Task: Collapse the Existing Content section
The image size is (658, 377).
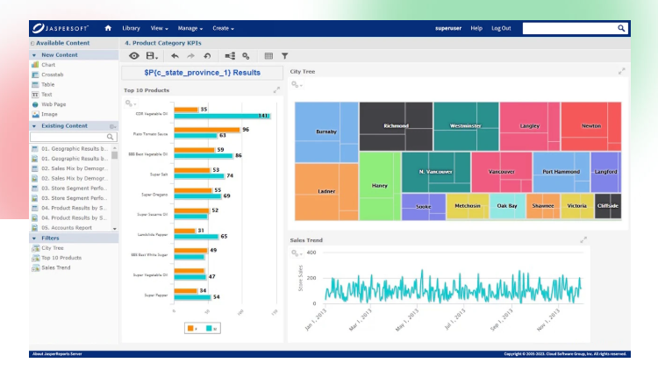Action: click(34, 125)
